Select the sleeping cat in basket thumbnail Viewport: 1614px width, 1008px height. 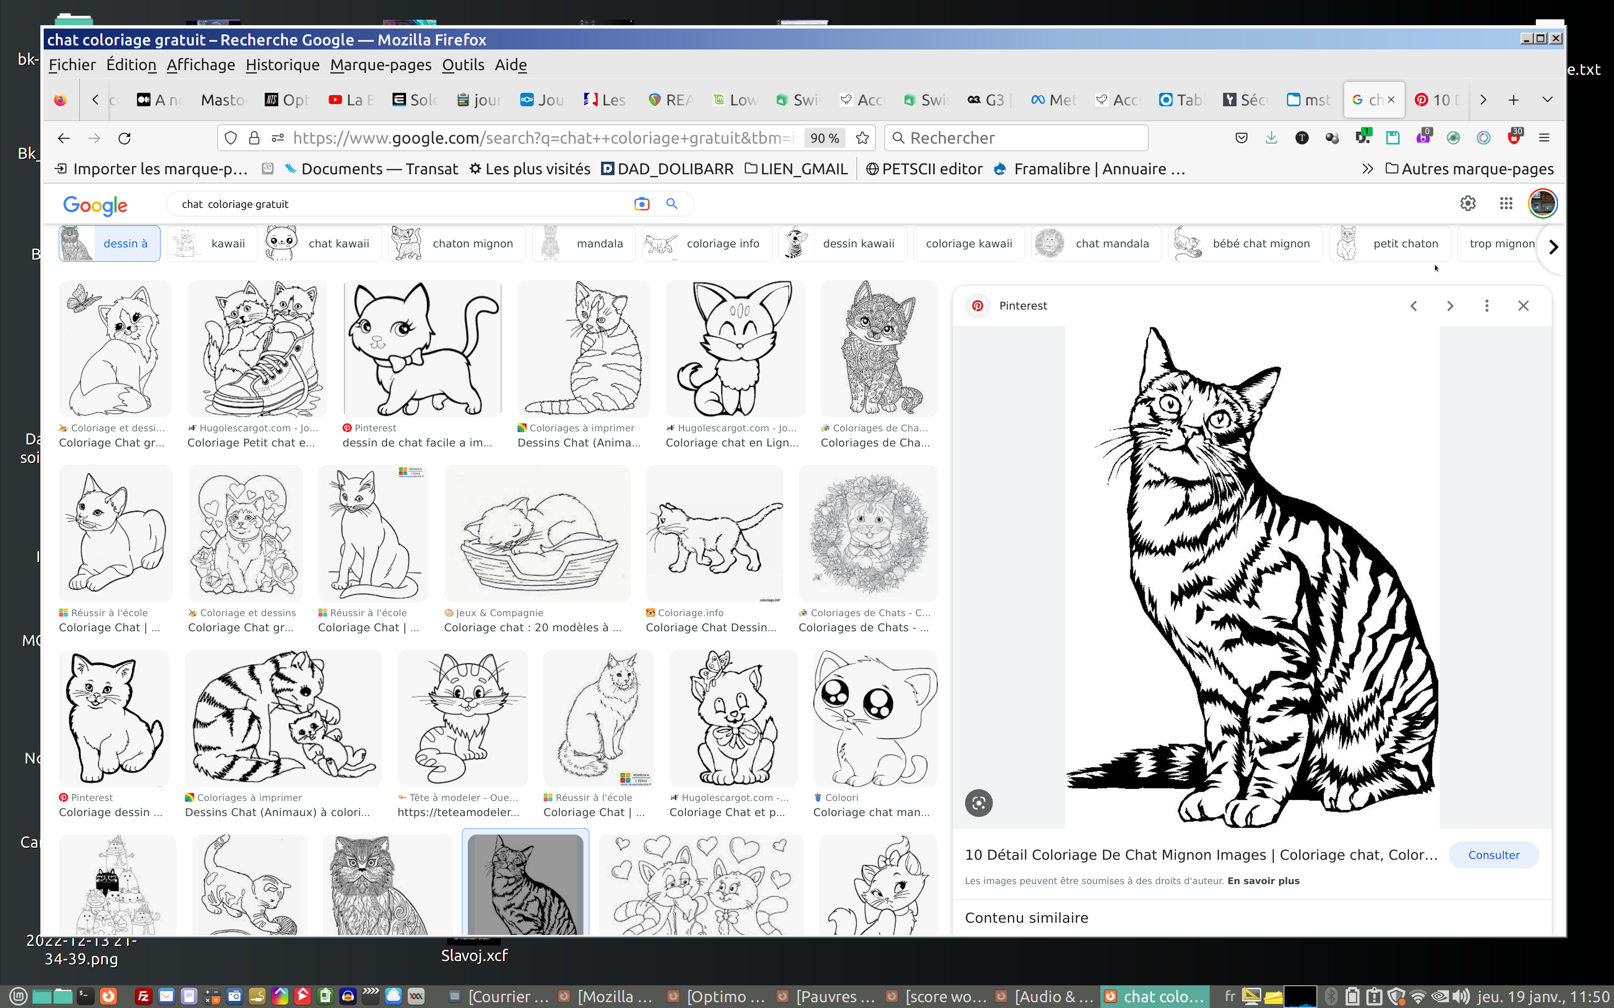pos(537,533)
